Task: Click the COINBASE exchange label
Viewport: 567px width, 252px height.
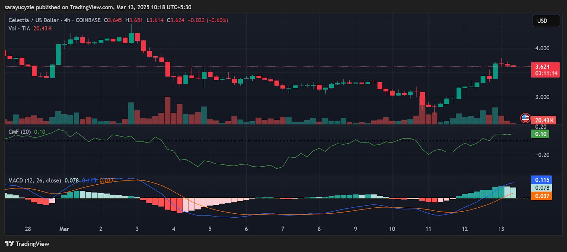Action: pyautogui.click(x=88, y=20)
